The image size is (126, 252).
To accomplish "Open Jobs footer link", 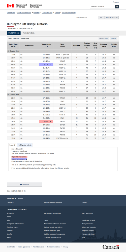I will pos(8,220).
